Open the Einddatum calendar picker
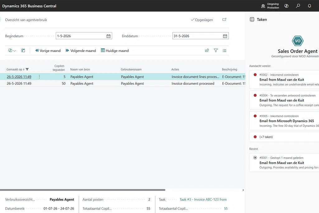 (225, 36)
